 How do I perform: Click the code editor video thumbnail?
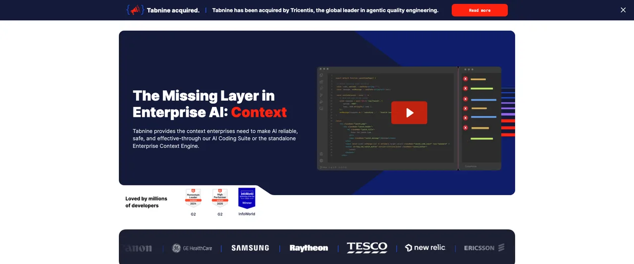click(409, 118)
